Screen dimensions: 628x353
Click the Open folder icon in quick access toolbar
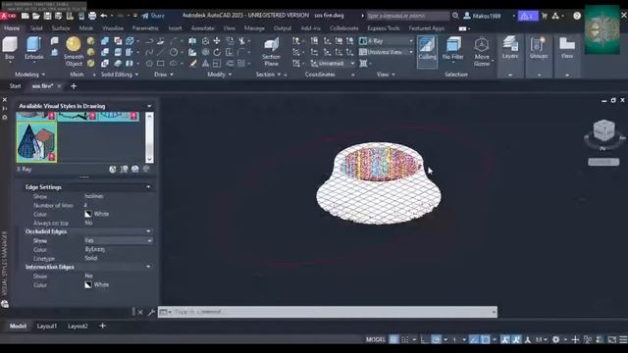coord(36,16)
